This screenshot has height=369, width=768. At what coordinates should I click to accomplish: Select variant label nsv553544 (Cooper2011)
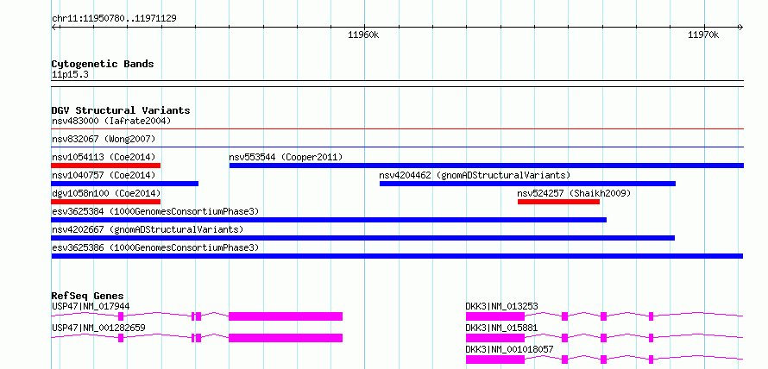tap(286, 157)
